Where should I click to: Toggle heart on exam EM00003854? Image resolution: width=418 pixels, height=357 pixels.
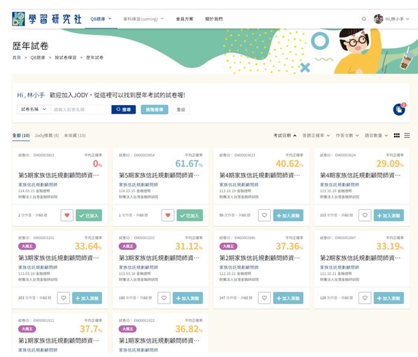[168, 215]
